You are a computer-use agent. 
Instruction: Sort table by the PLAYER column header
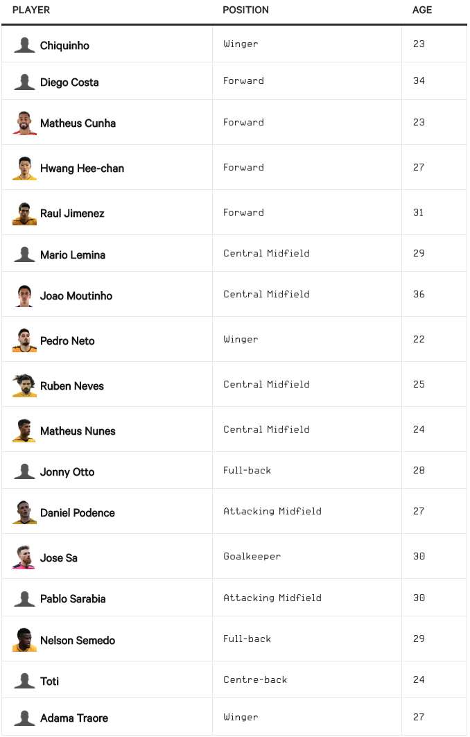[31, 10]
